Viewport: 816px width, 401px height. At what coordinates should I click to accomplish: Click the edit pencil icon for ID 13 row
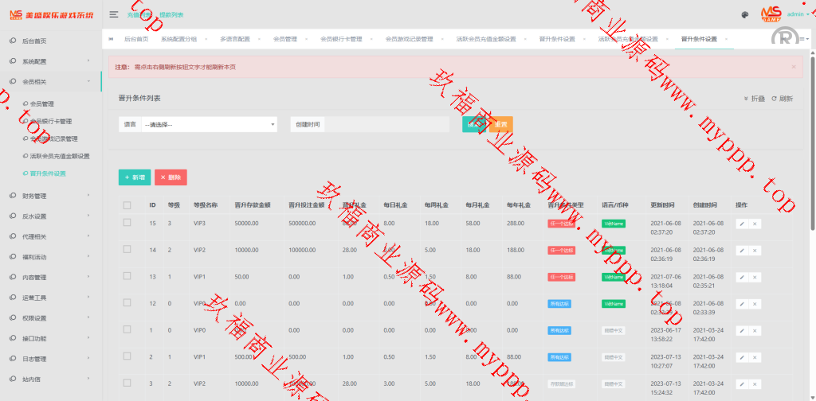[742, 277]
